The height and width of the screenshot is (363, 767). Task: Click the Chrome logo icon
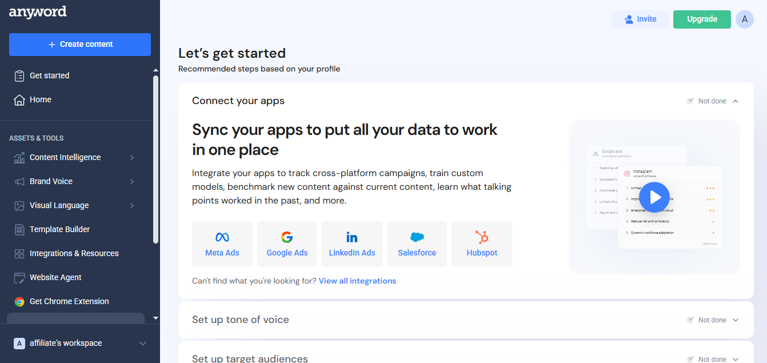pyautogui.click(x=19, y=301)
